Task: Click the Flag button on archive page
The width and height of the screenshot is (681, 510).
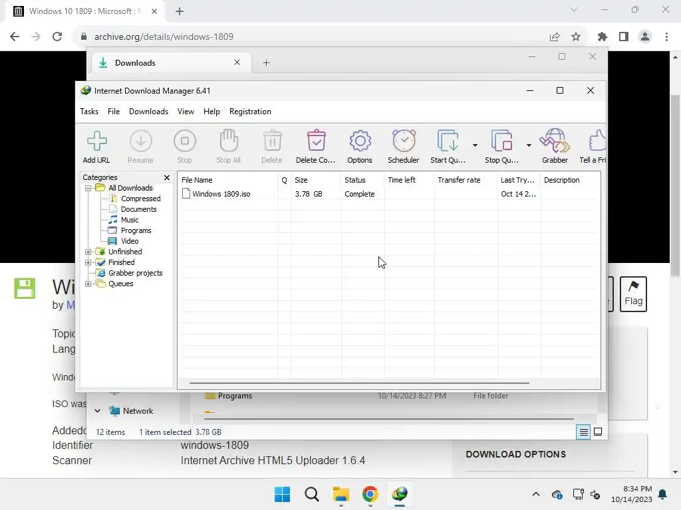Action: pos(633,294)
